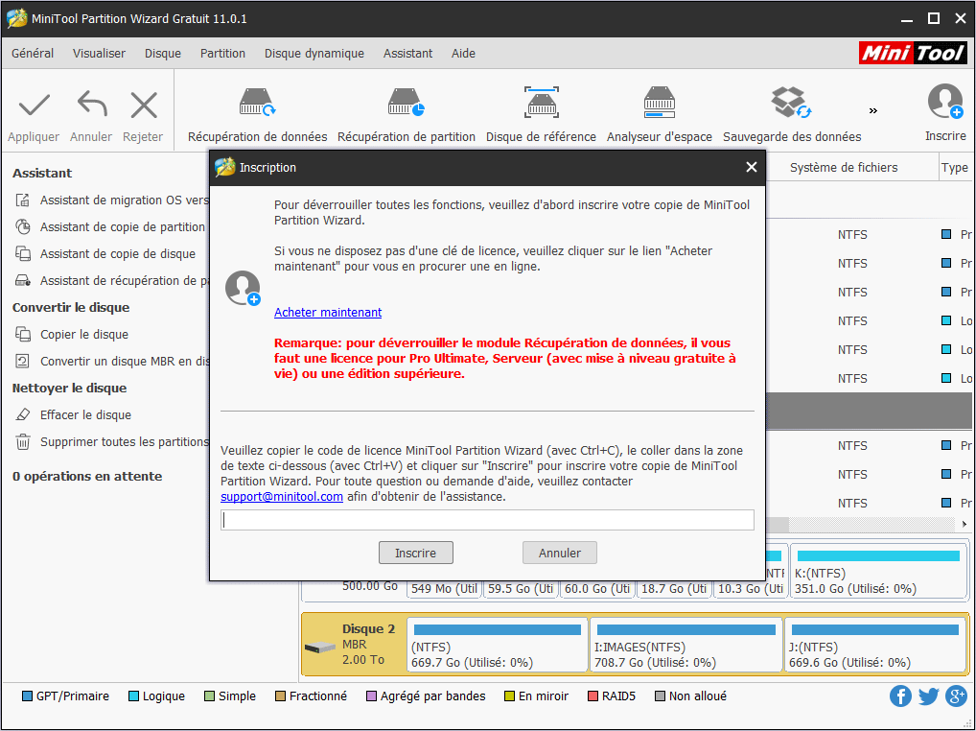The width and height of the screenshot is (976, 731).
Task: Click the Inscrire user icon in toolbar
Action: 945,102
